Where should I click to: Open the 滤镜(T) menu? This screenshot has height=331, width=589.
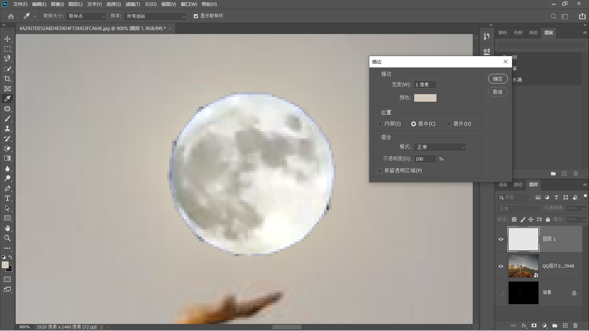pos(133,4)
